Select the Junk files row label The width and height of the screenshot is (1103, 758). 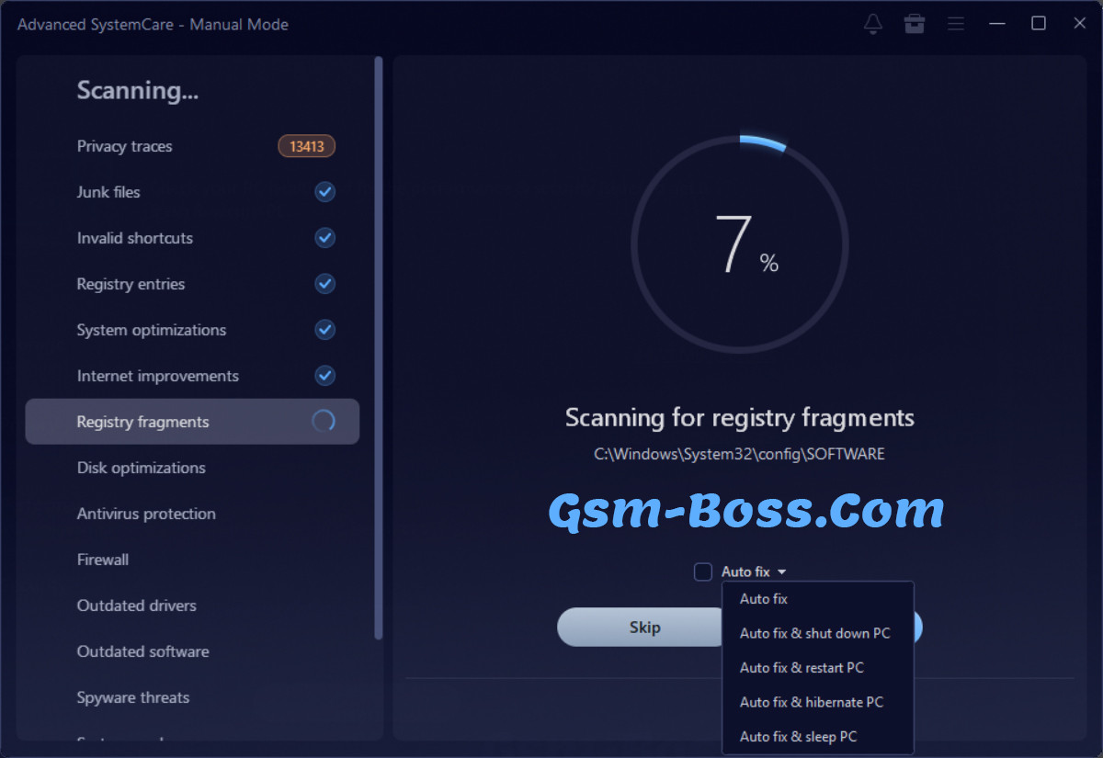[108, 192]
